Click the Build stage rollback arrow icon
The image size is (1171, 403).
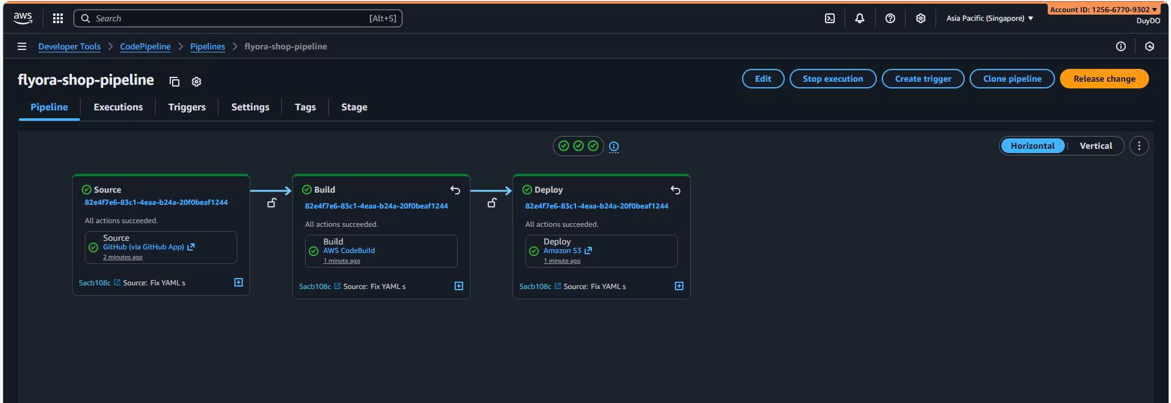pos(455,190)
